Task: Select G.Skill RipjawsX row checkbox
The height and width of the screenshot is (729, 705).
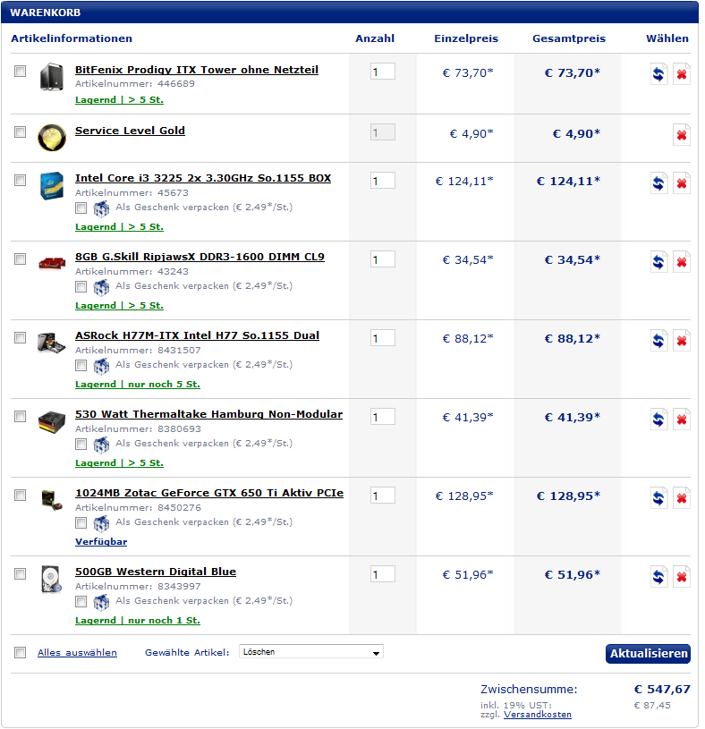Action: [x=20, y=259]
